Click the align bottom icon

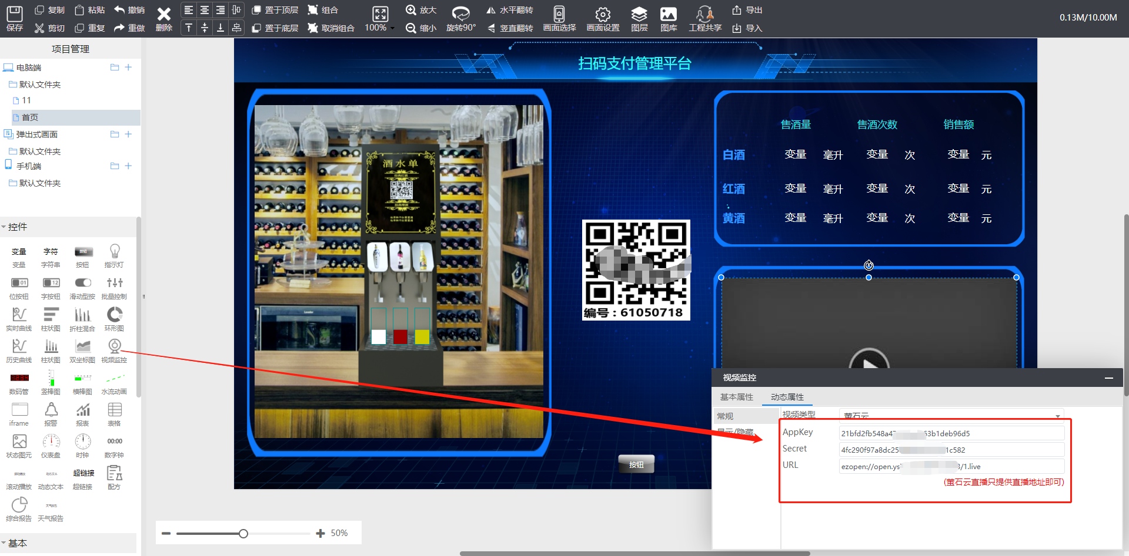click(220, 28)
